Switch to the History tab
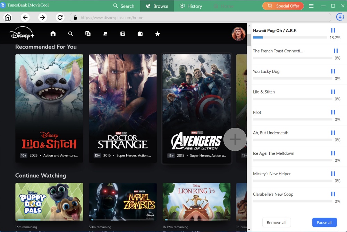The width and height of the screenshot is (347, 232). pyautogui.click(x=191, y=6)
